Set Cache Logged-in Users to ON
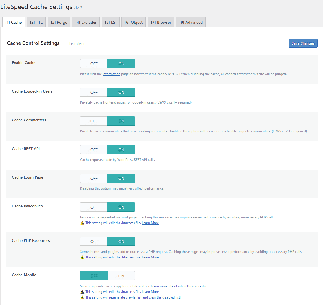 pyautogui.click(x=121, y=92)
